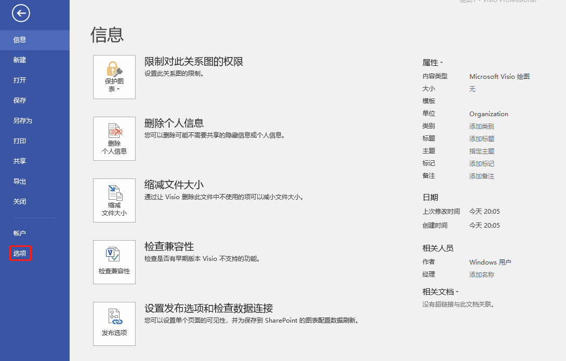Click the 检查兼容性 icon button
The height and width of the screenshot is (361, 566).
coord(114,262)
